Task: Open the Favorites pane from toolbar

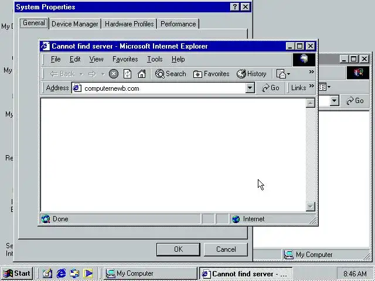Action: point(211,74)
